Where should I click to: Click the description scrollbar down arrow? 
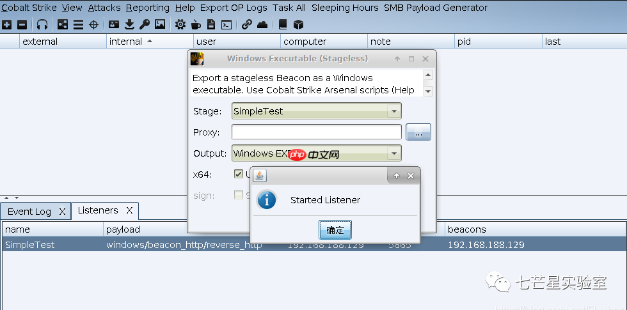(x=428, y=91)
